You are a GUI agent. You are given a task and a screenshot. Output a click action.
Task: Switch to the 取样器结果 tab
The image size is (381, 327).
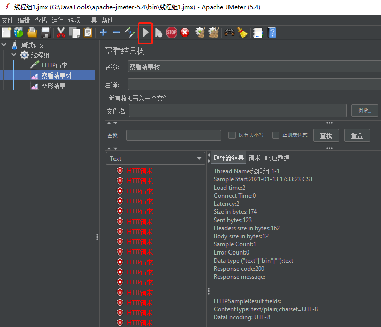tap(228, 158)
